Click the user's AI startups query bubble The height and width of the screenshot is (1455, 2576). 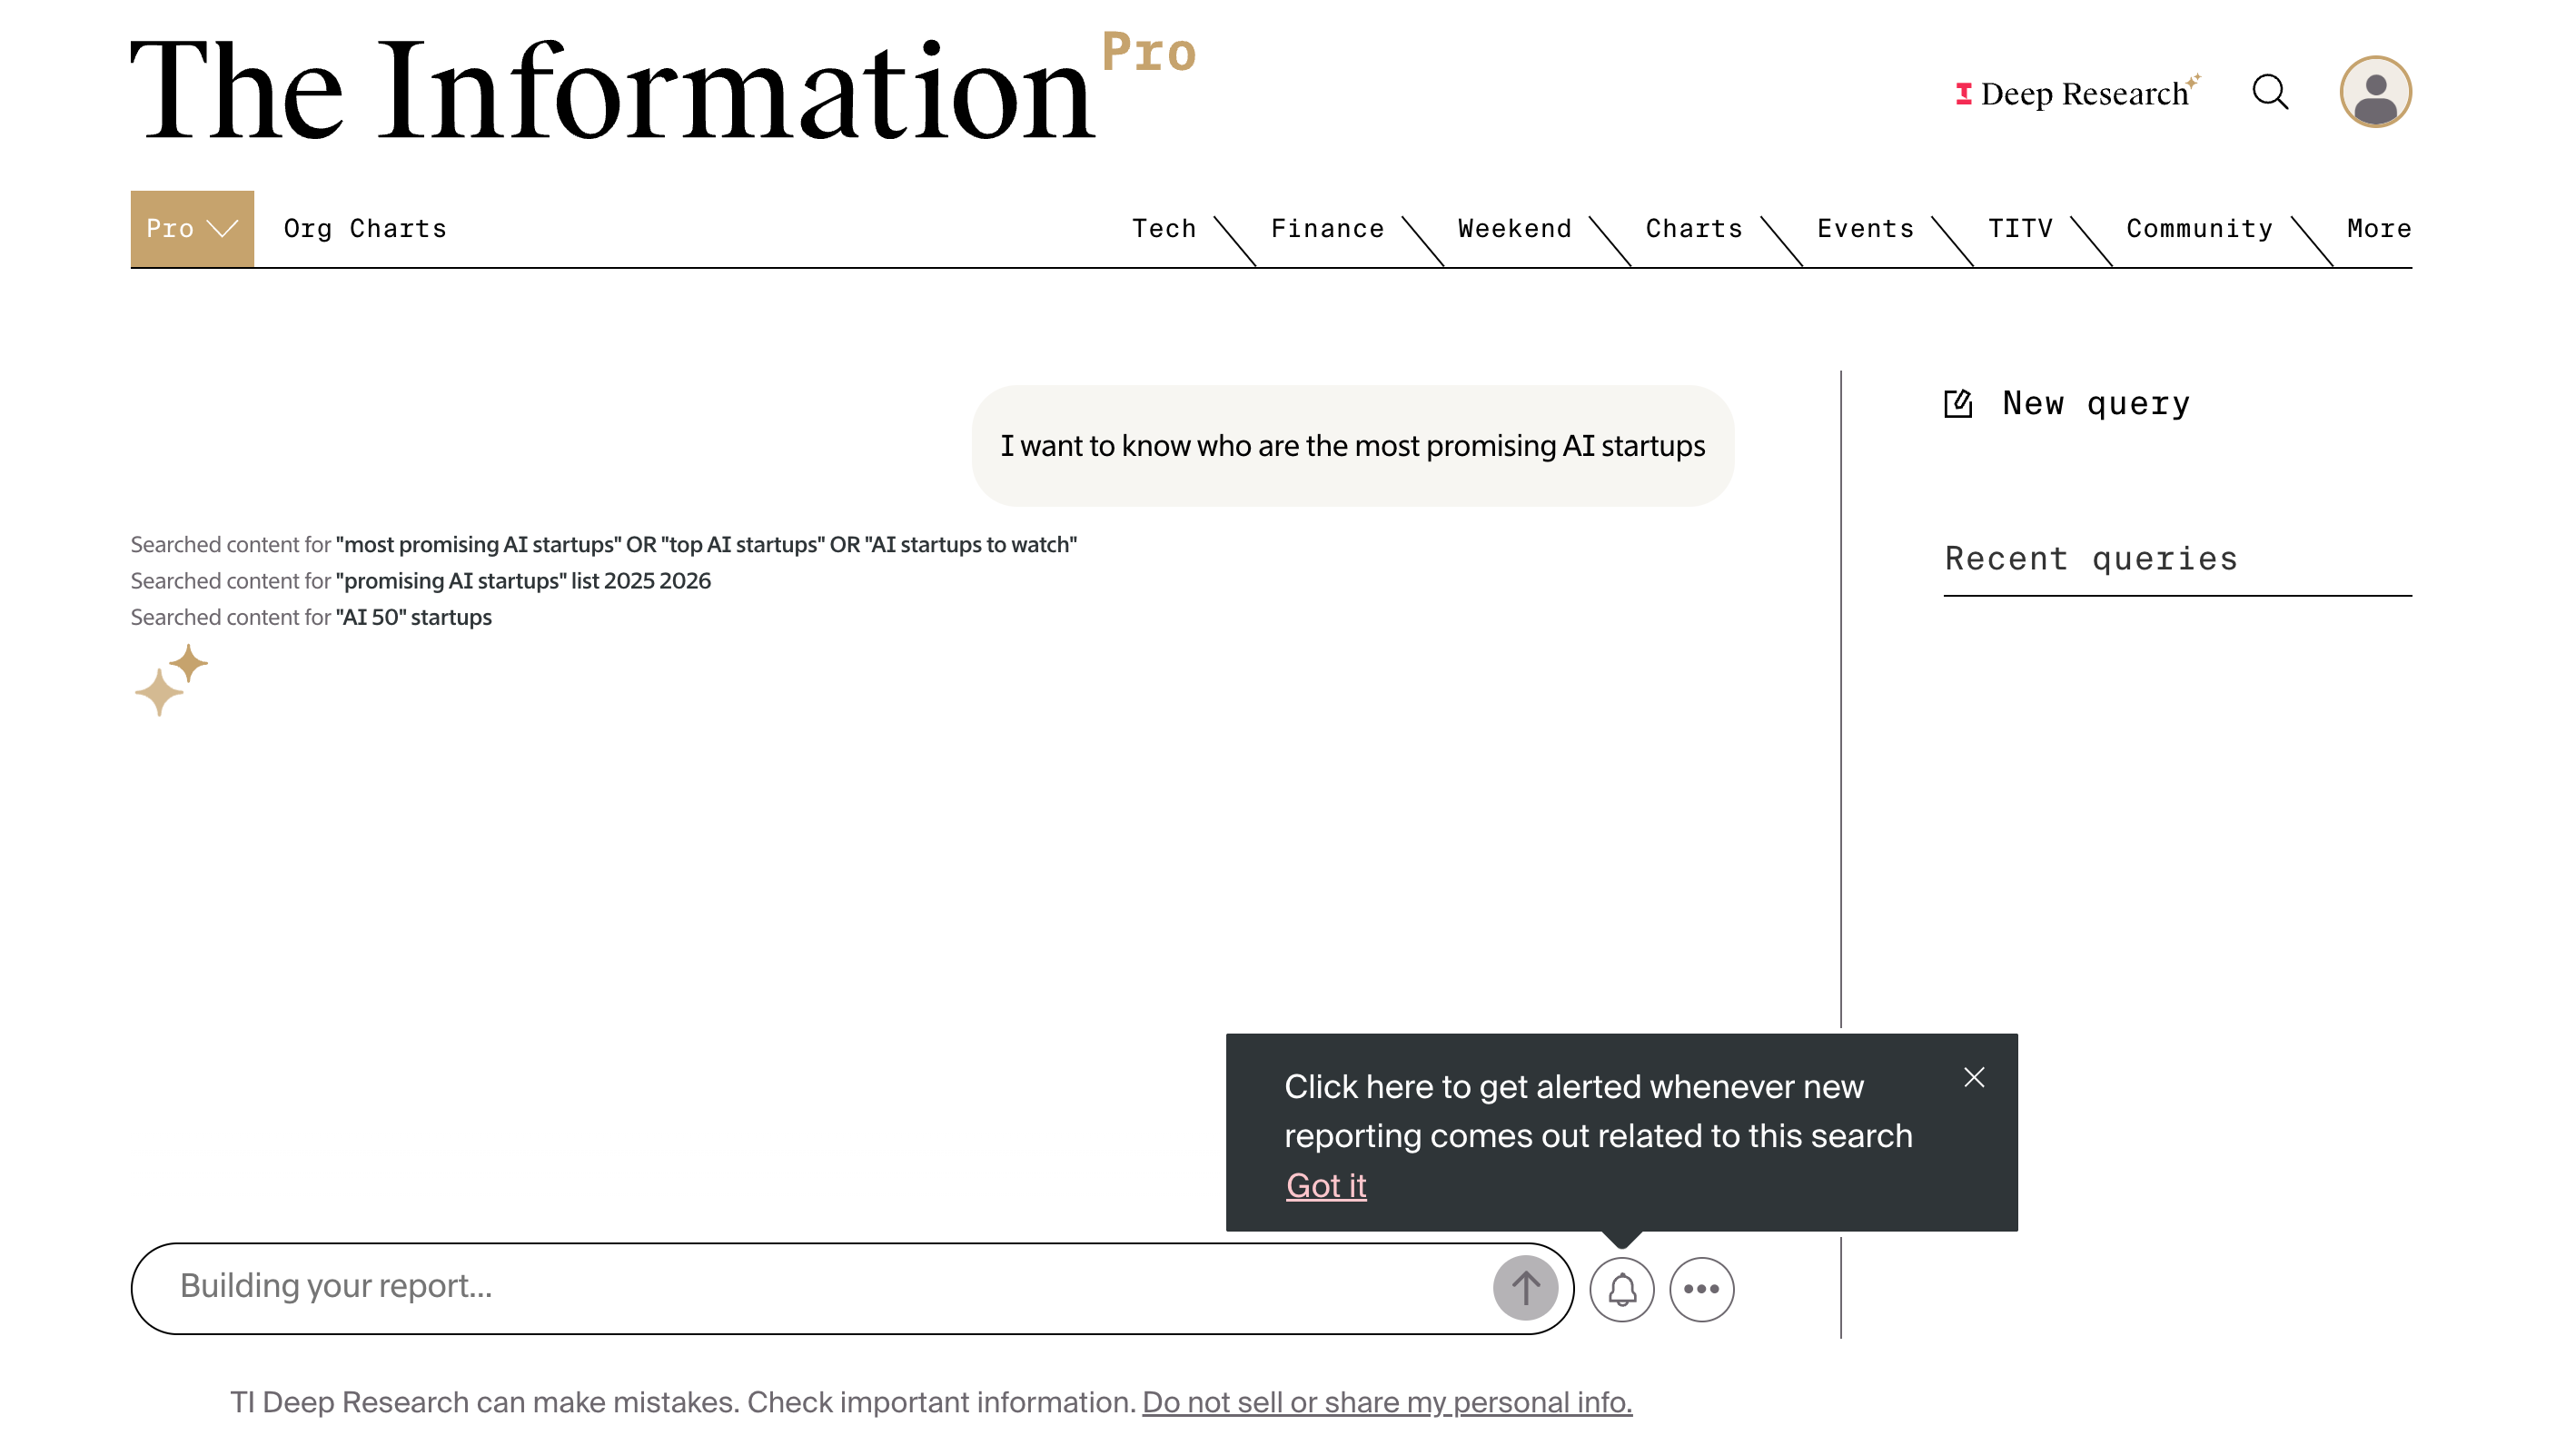point(1352,446)
